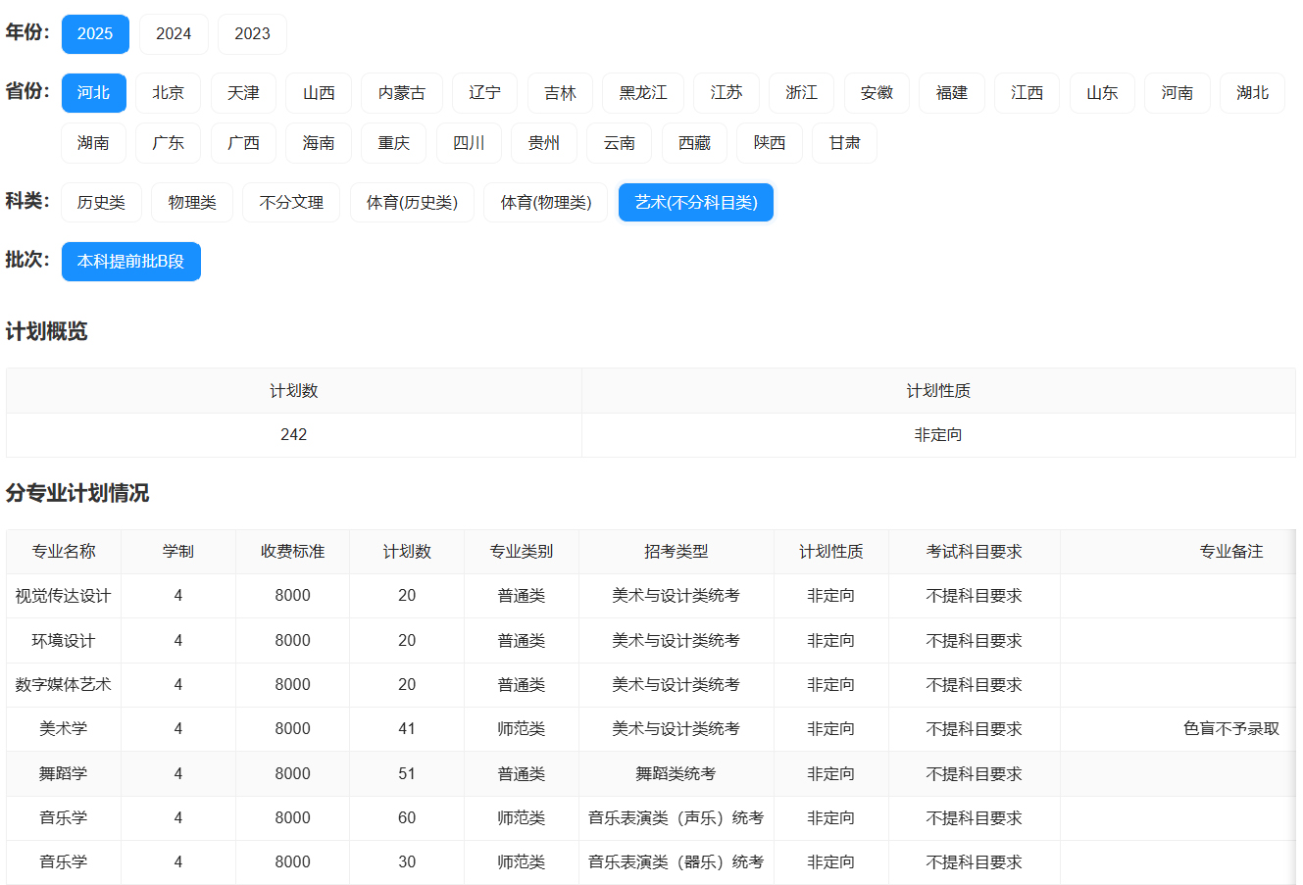Click the 招考类型 column header
Screen dimensions: 1303x885
(677, 552)
